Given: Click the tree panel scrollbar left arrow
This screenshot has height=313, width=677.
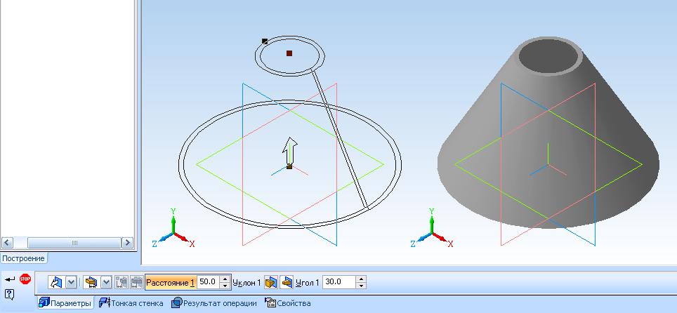Looking at the screenshot, I should coord(8,243).
